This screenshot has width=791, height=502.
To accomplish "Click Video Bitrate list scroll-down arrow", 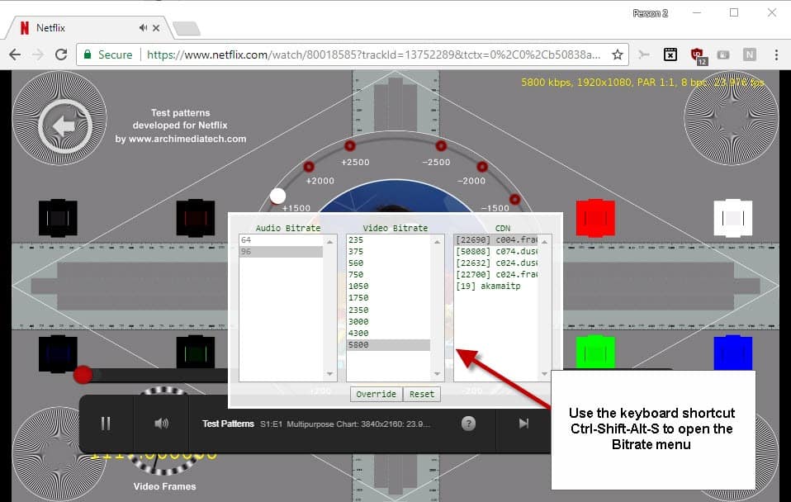I will click(x=437, y=374).
